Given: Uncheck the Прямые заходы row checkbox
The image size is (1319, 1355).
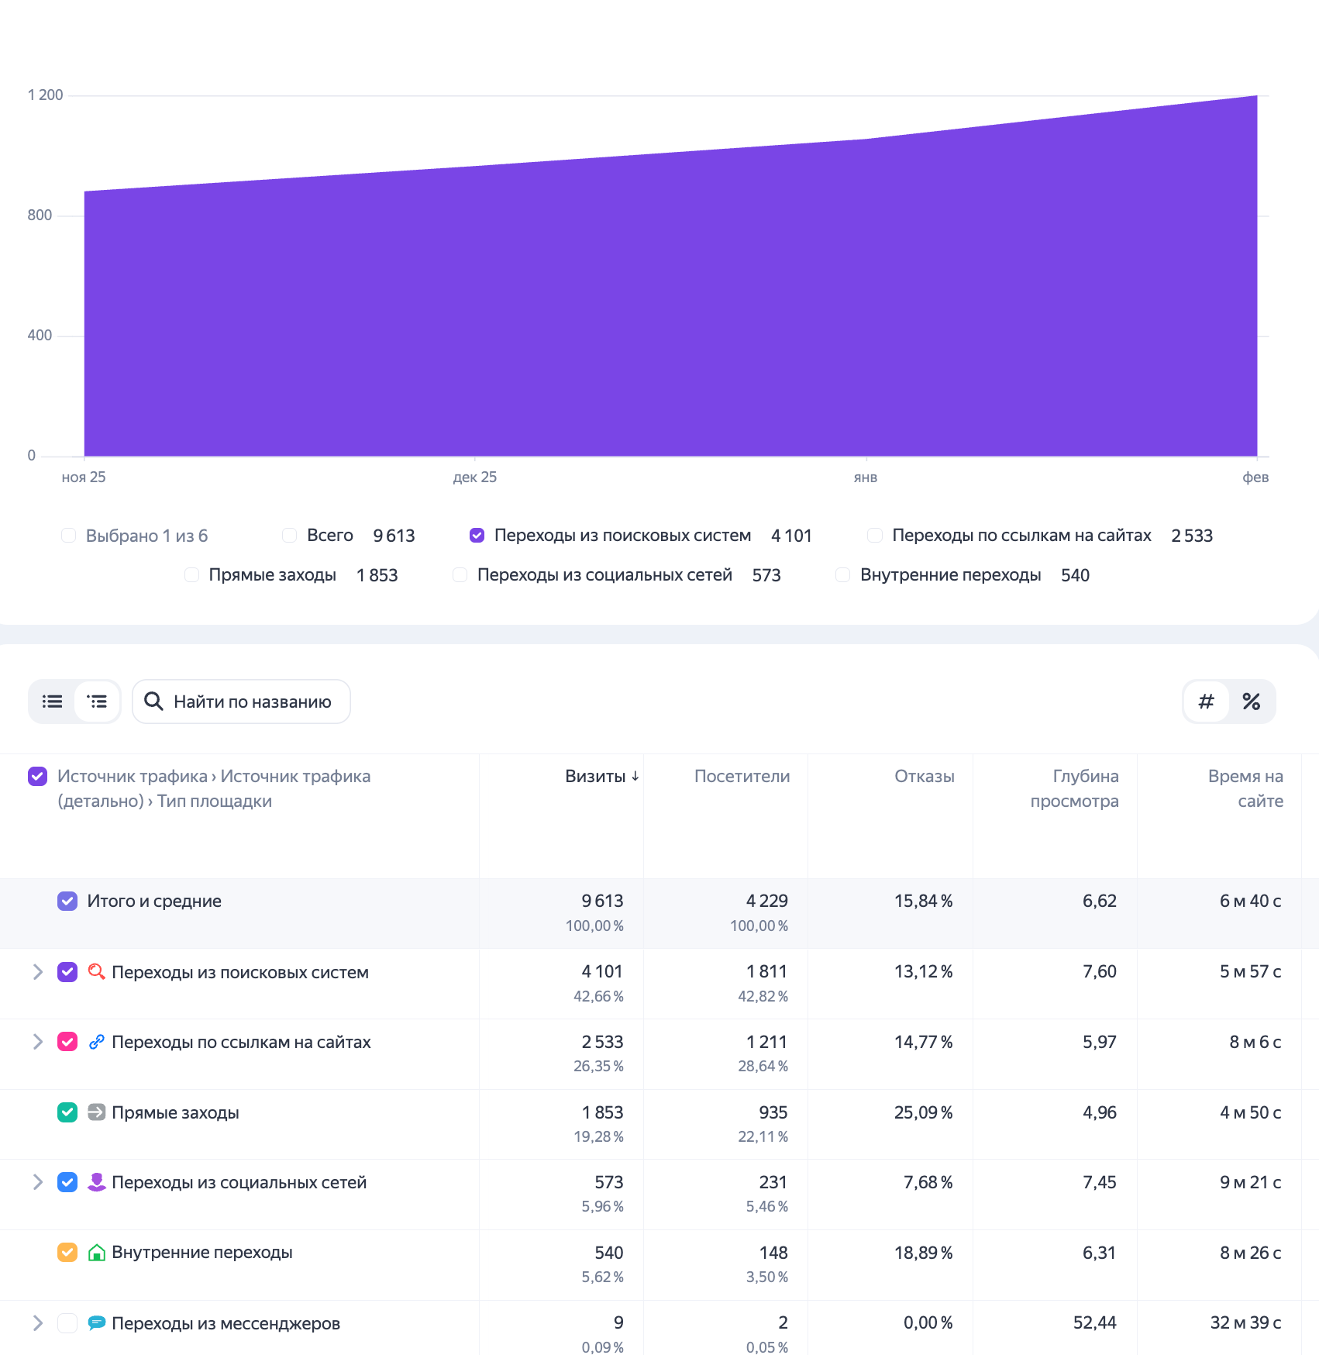Looking at the screenshot, I should click(x=67, y=1112).
